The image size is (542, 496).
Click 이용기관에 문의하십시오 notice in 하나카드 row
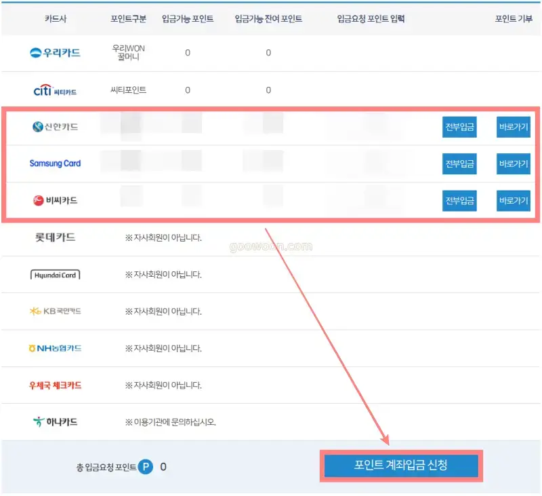pyautogui.click(x=171, y=422)
